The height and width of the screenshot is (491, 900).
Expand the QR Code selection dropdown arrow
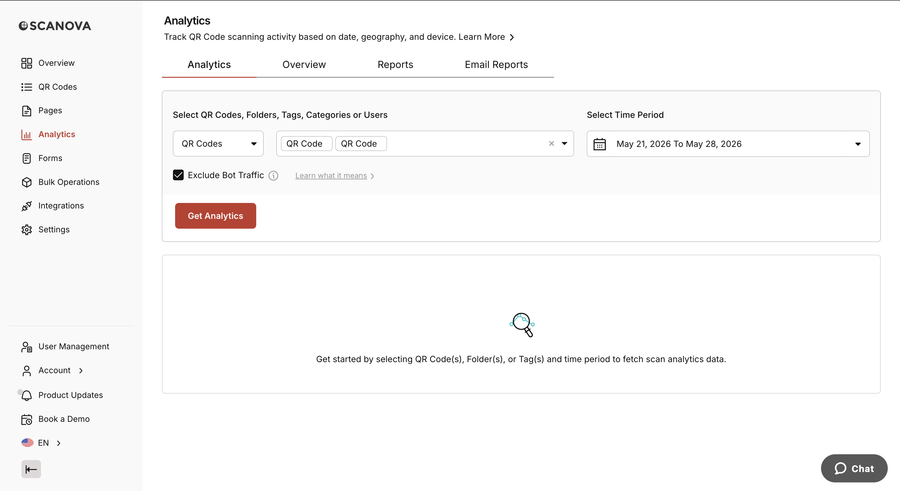click(x=564, y=144)
